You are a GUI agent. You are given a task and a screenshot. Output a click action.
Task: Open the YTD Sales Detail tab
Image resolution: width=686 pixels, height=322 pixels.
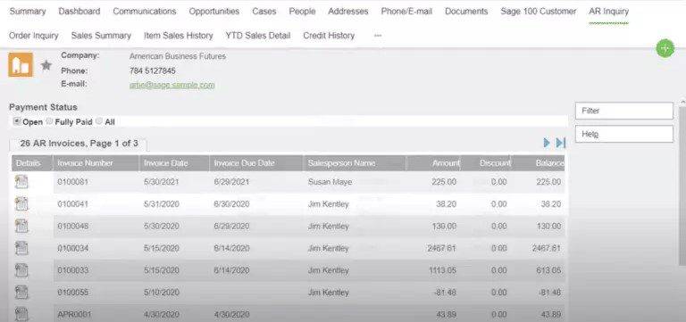tap(258, 36)
